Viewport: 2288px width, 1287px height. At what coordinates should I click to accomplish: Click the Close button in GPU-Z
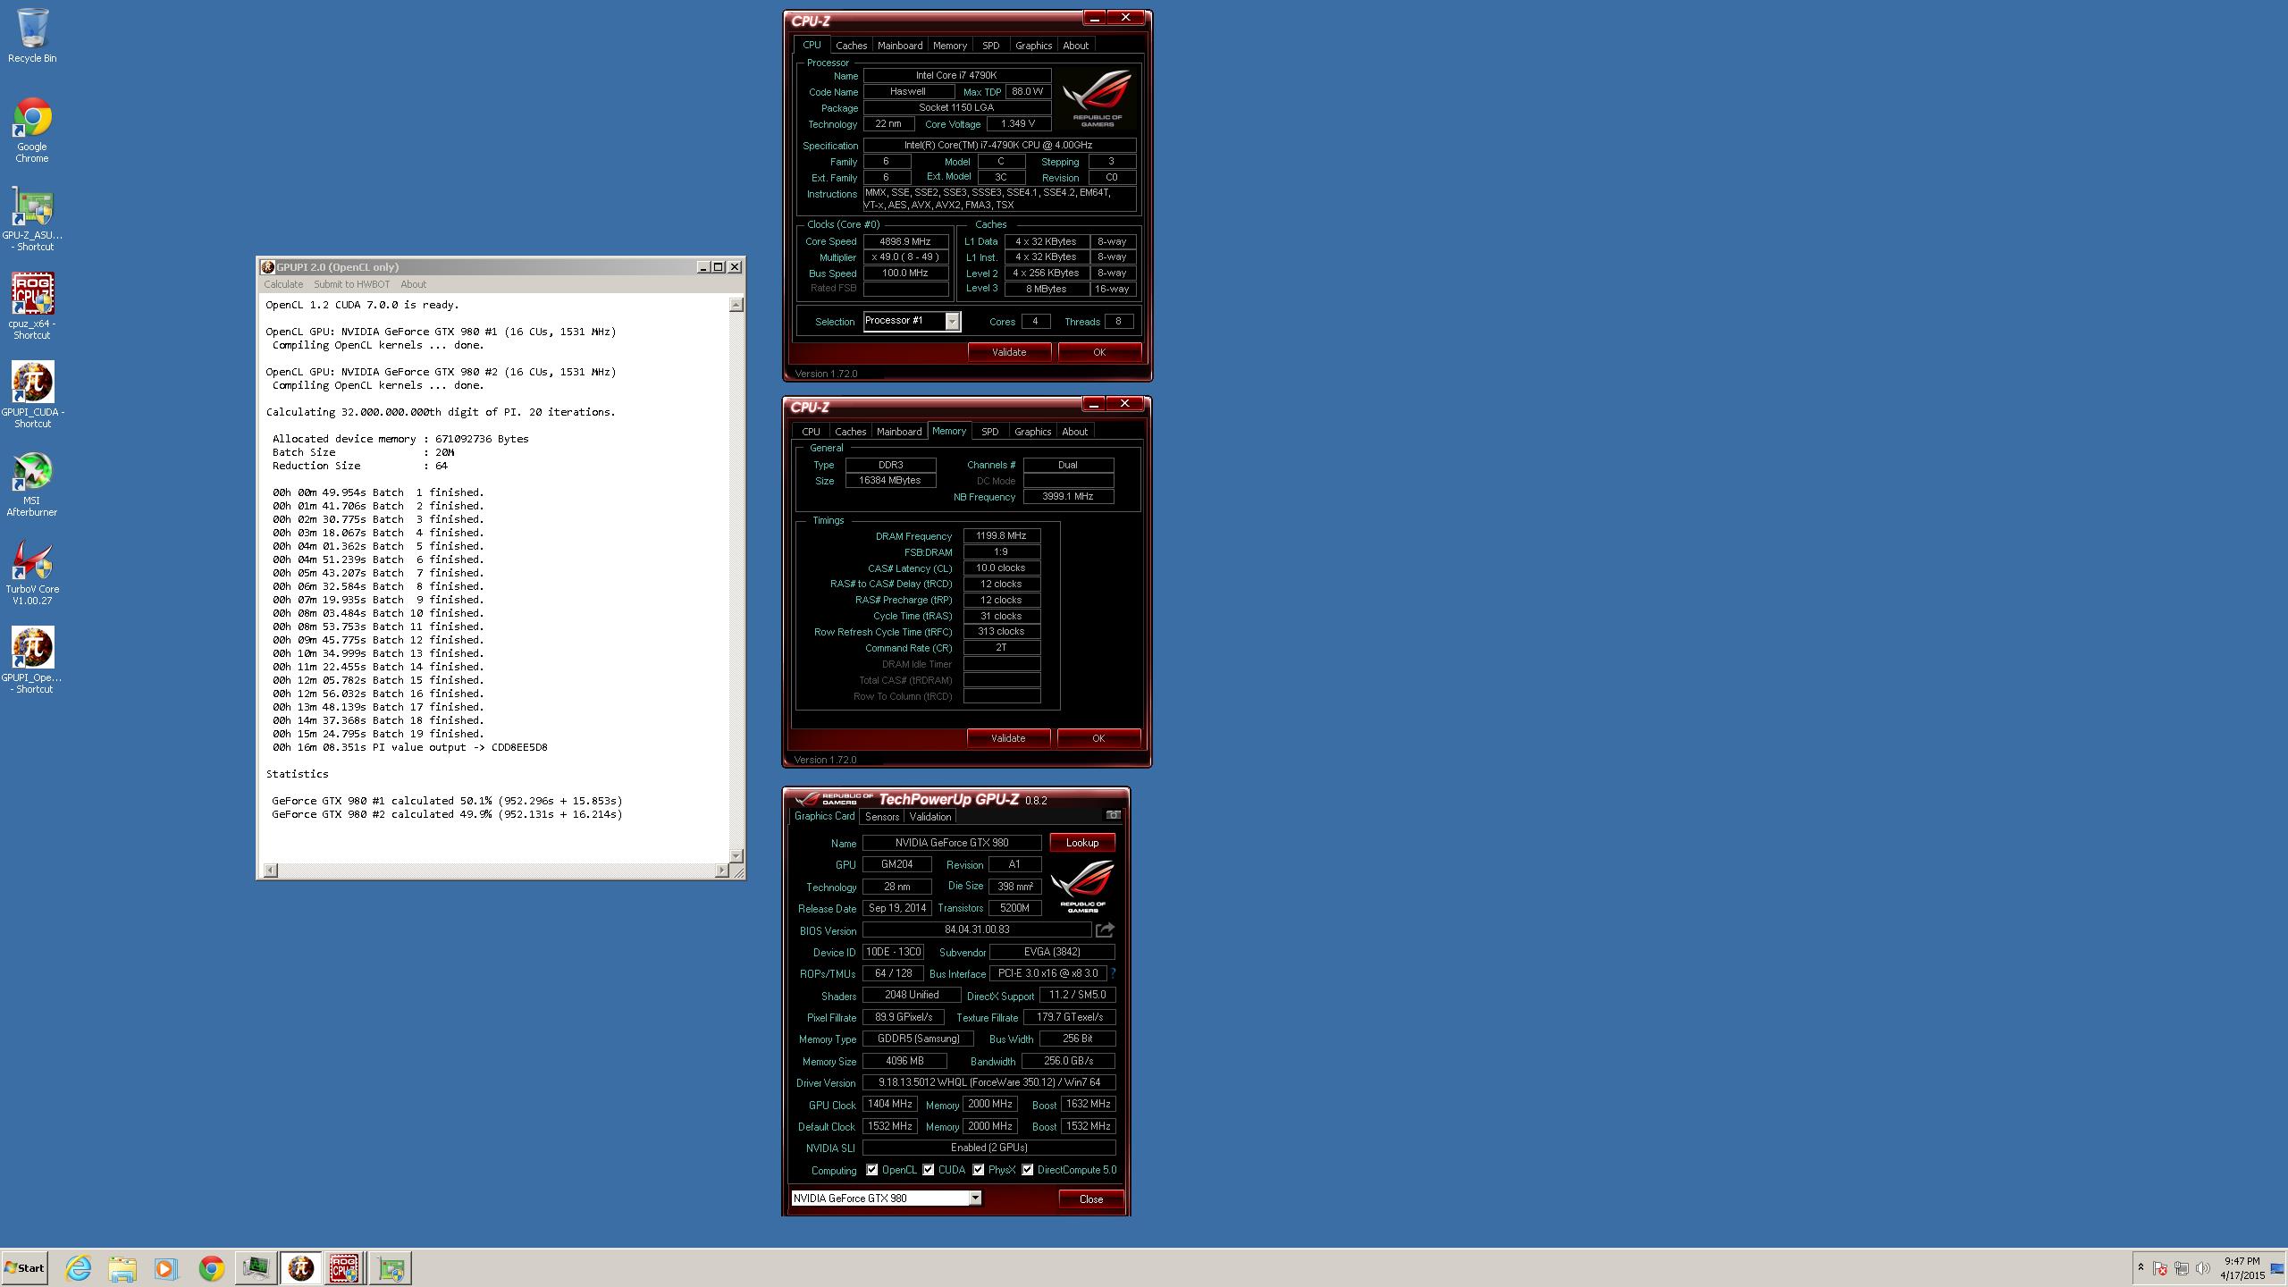tap(1091, 1199)
